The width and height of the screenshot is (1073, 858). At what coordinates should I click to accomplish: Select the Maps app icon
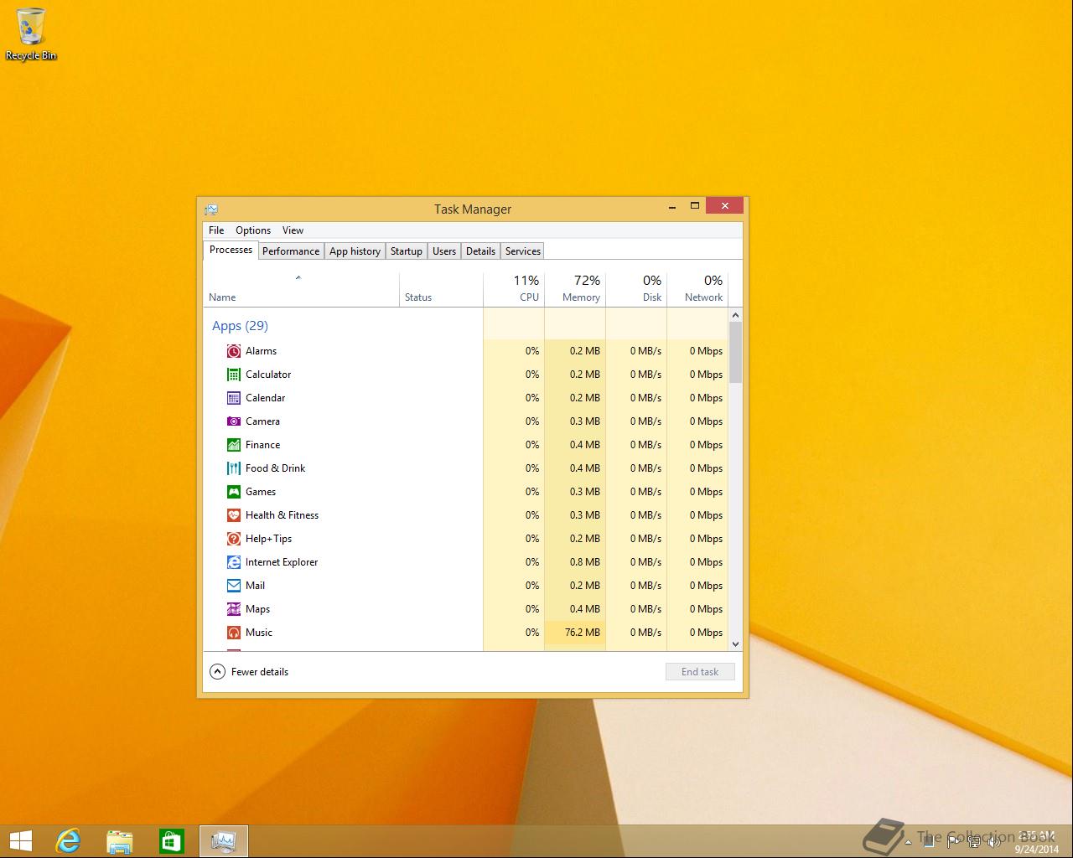[234, 609]
